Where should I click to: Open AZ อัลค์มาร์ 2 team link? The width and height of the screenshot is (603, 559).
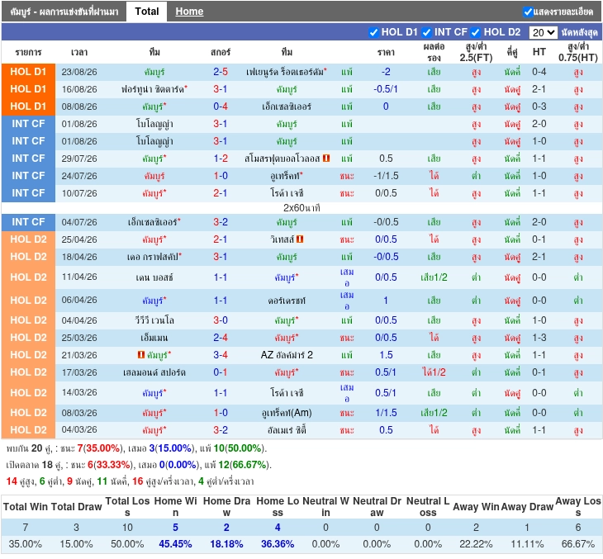tap(287, 355)
